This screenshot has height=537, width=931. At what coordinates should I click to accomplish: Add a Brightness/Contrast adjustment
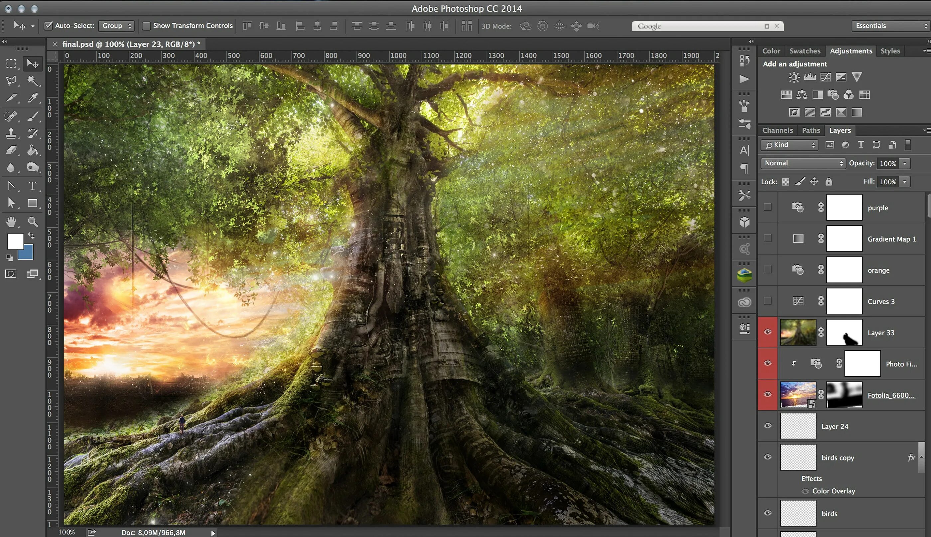[794, 77]
